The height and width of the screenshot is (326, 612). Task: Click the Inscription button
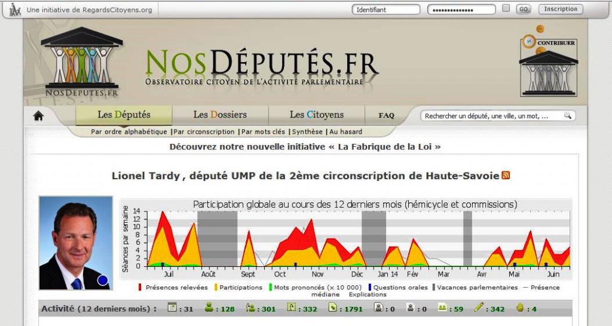click(561, 9)
